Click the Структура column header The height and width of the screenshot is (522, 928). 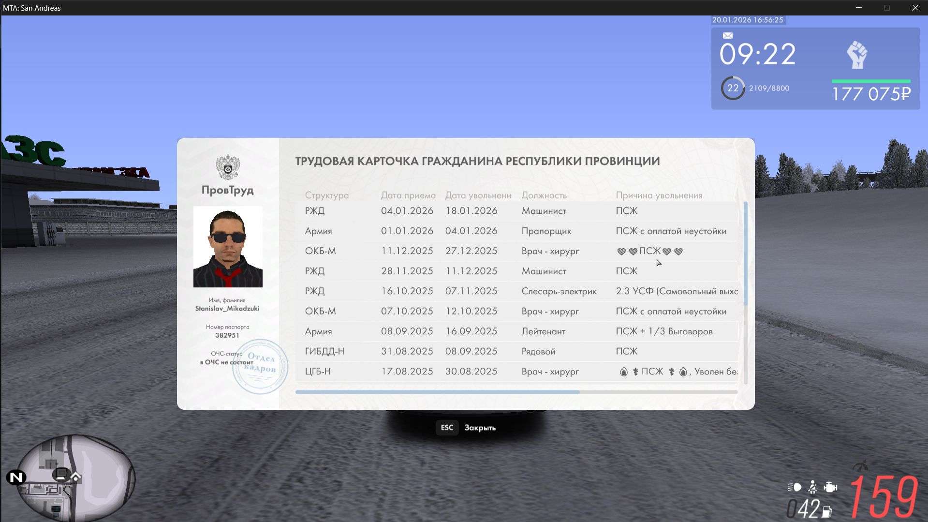(326, 195)
